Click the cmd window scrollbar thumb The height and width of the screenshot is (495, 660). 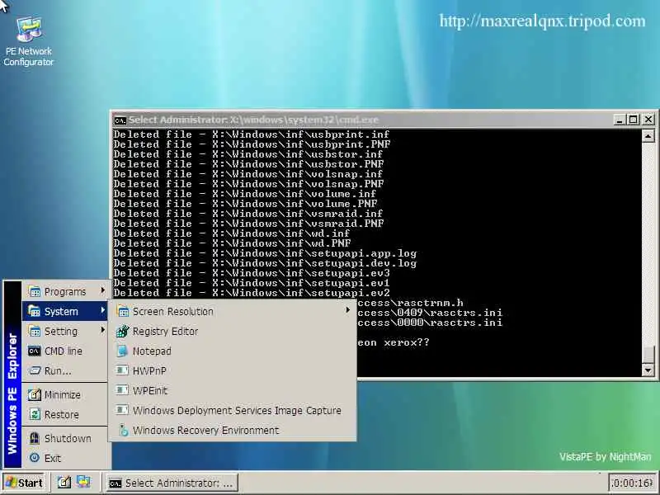tap(648, 355)
